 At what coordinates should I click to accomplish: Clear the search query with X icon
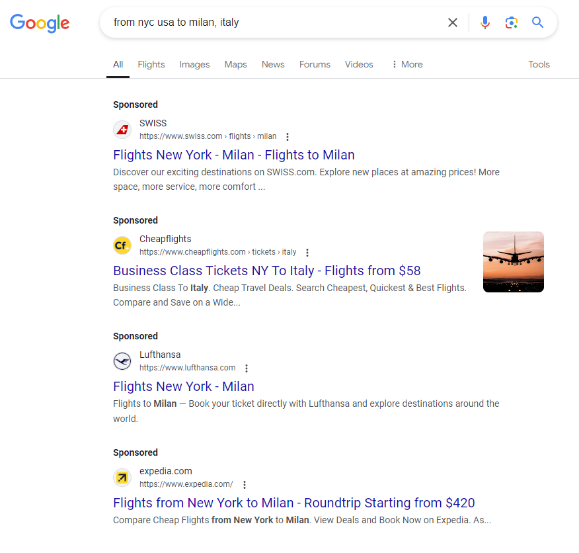tap(453, 22)
